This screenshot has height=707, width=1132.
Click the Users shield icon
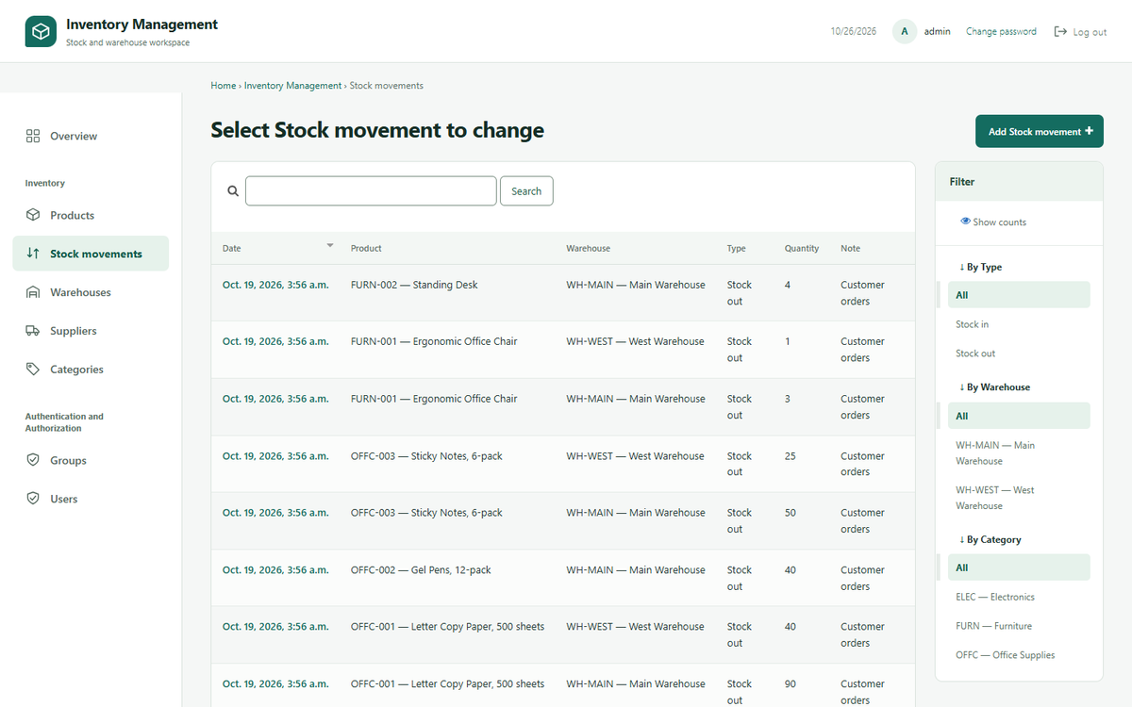pyautogui.click(x=33, y=499)
